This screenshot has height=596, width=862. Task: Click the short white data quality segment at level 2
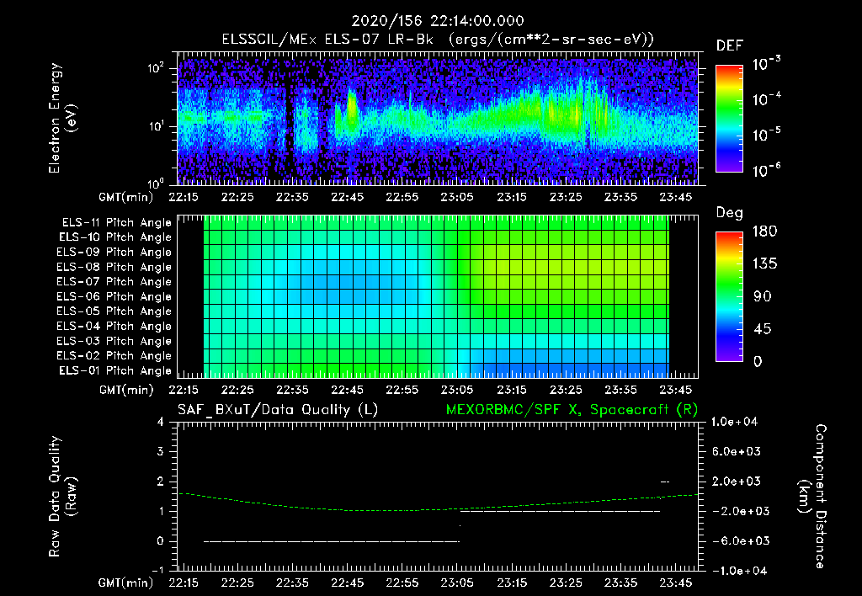(x=665, y=482)
